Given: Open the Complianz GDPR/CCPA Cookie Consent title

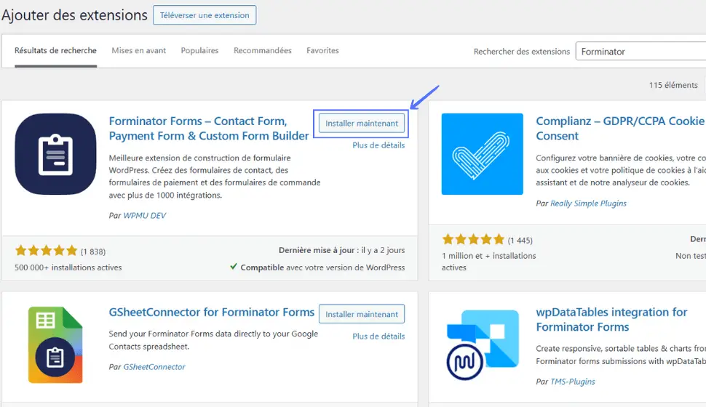Looking at the screenshot, I should 620,129.
